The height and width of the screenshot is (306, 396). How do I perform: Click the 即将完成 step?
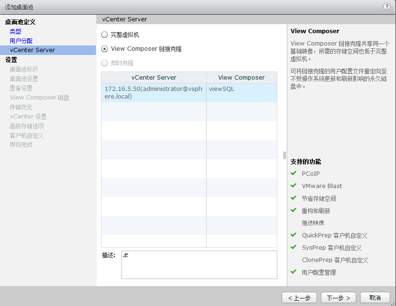coord(21,145)
